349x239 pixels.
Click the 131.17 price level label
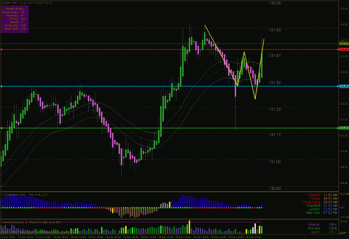click(x=275, y=135)
